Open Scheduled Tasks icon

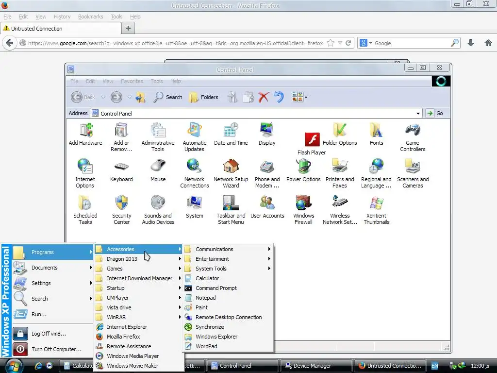click(x=85, y=210)
